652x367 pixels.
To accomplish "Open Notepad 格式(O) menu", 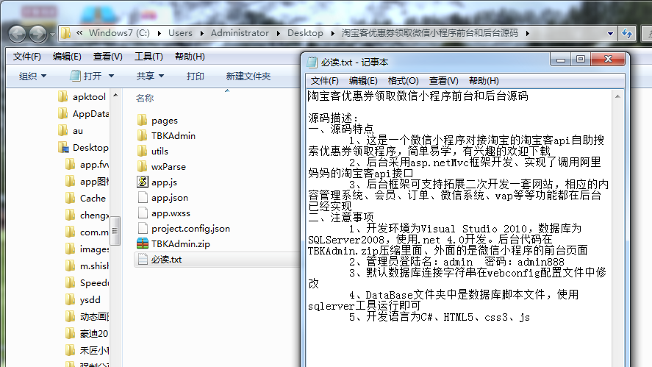I will pos(403,81).
